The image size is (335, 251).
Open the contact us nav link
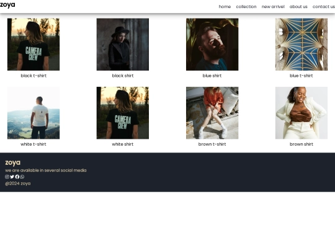click(324, 7)
